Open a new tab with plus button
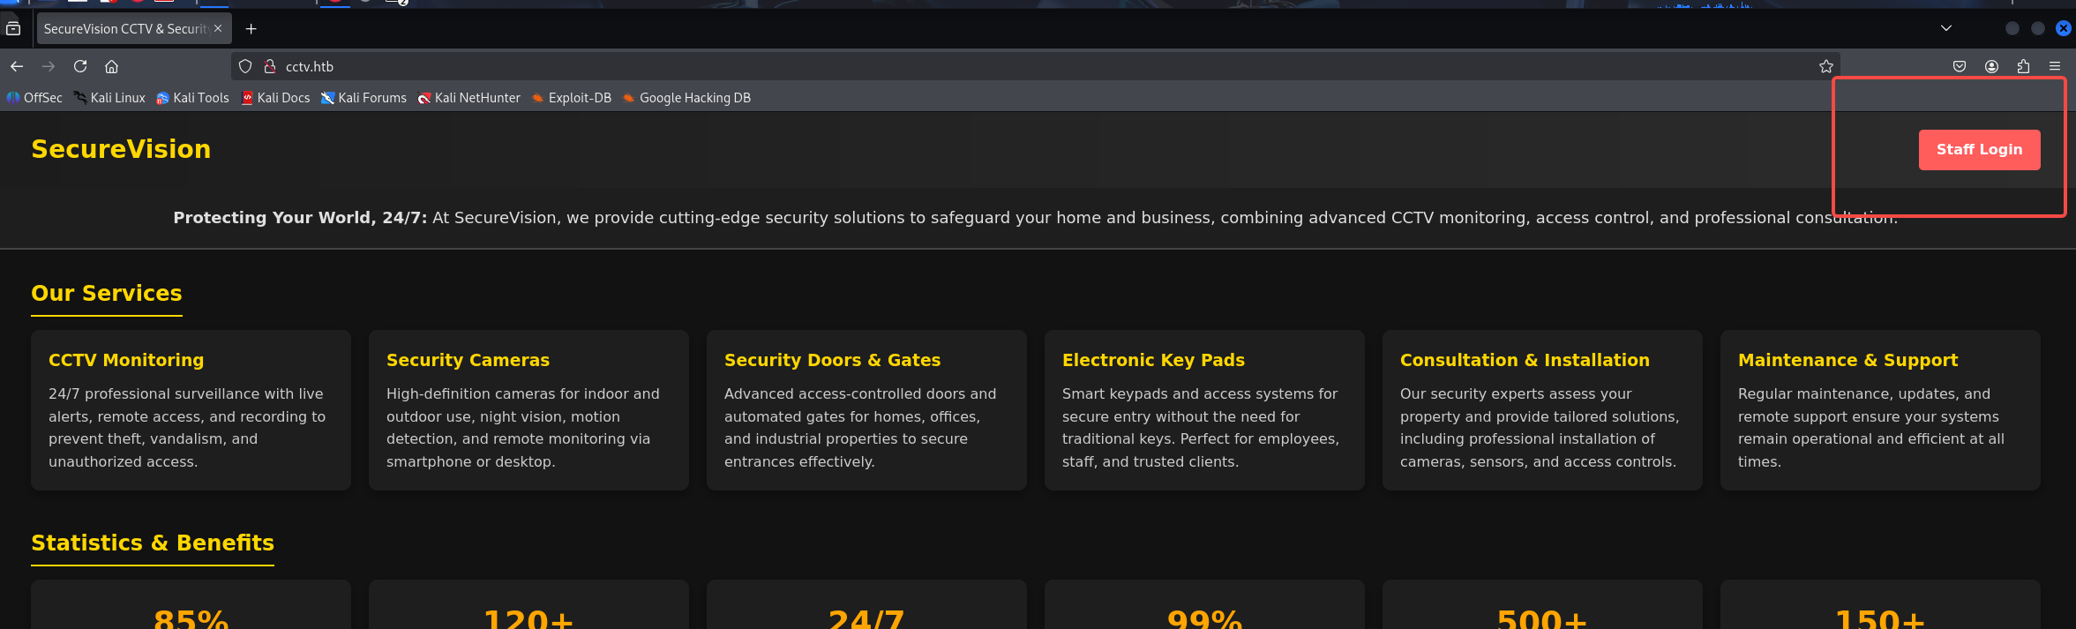This screenshot has width=2076, height=629. pyautogui.click(x=251, y=29)
